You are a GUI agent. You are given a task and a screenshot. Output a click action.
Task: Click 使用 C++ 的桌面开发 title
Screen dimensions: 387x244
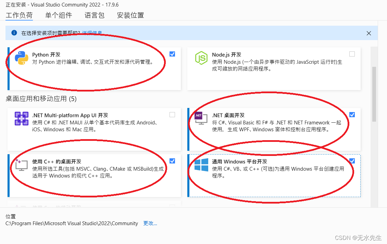click(x=57, y=161)
